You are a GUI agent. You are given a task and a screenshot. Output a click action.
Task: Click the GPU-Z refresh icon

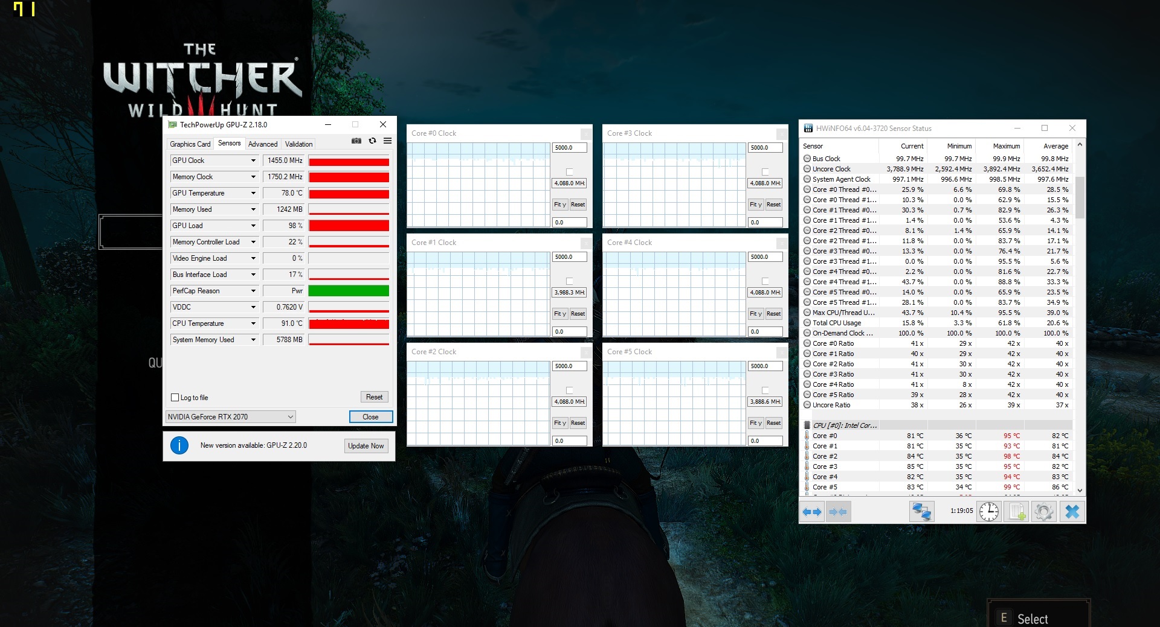(x=372, y=141)
